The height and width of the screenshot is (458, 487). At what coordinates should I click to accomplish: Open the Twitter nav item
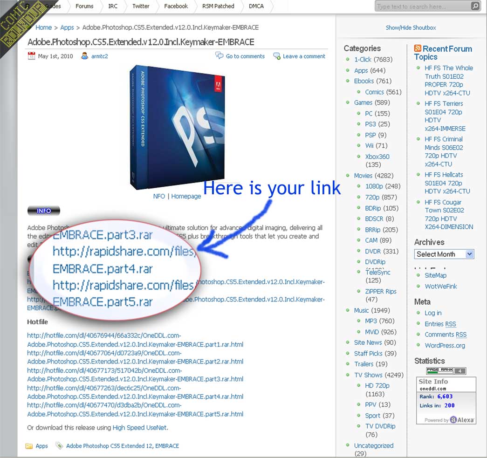pos(141,6)
